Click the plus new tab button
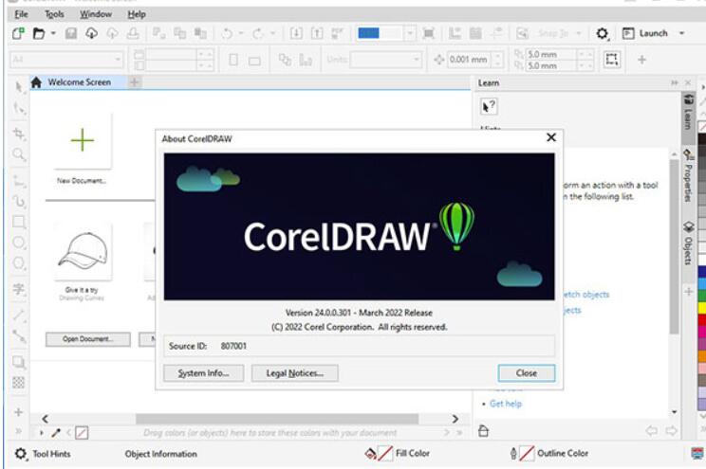706x469 pixels. click(x=134, y=82)
